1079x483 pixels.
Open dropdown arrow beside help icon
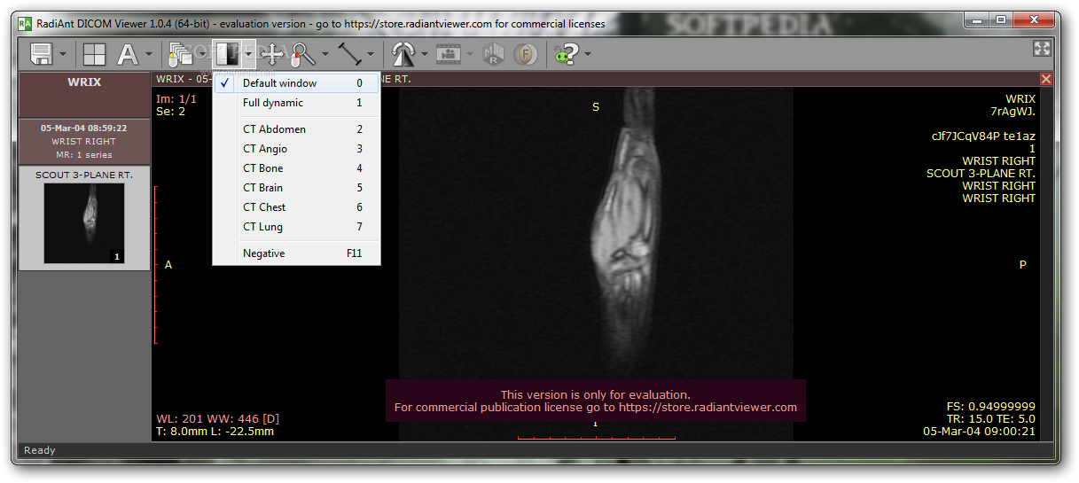tap(588, 55)
